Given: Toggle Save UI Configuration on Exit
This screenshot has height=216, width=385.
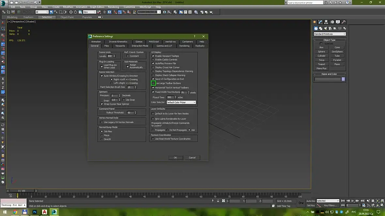Looking at the screenshot, I should pos(153,79).
